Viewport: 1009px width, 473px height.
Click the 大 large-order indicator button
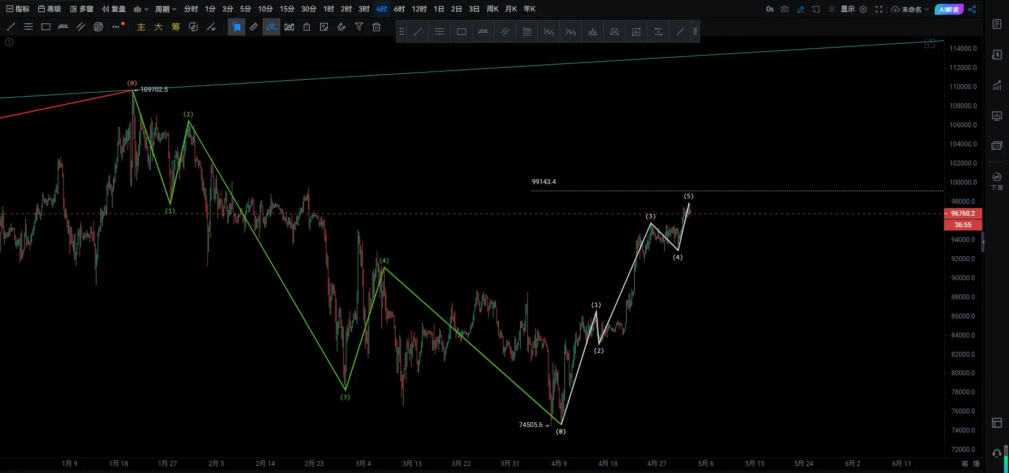158,27
